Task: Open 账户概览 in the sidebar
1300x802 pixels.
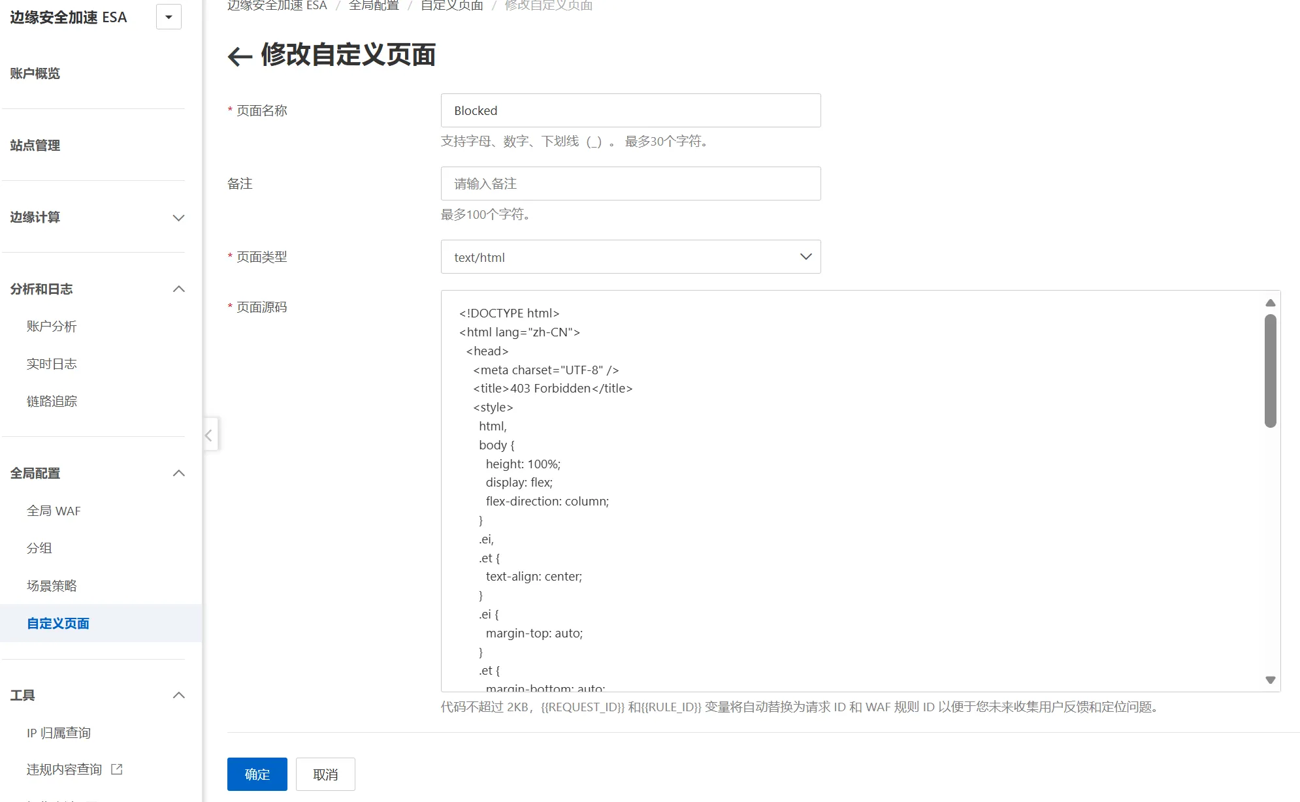Action: coord(35,73)
